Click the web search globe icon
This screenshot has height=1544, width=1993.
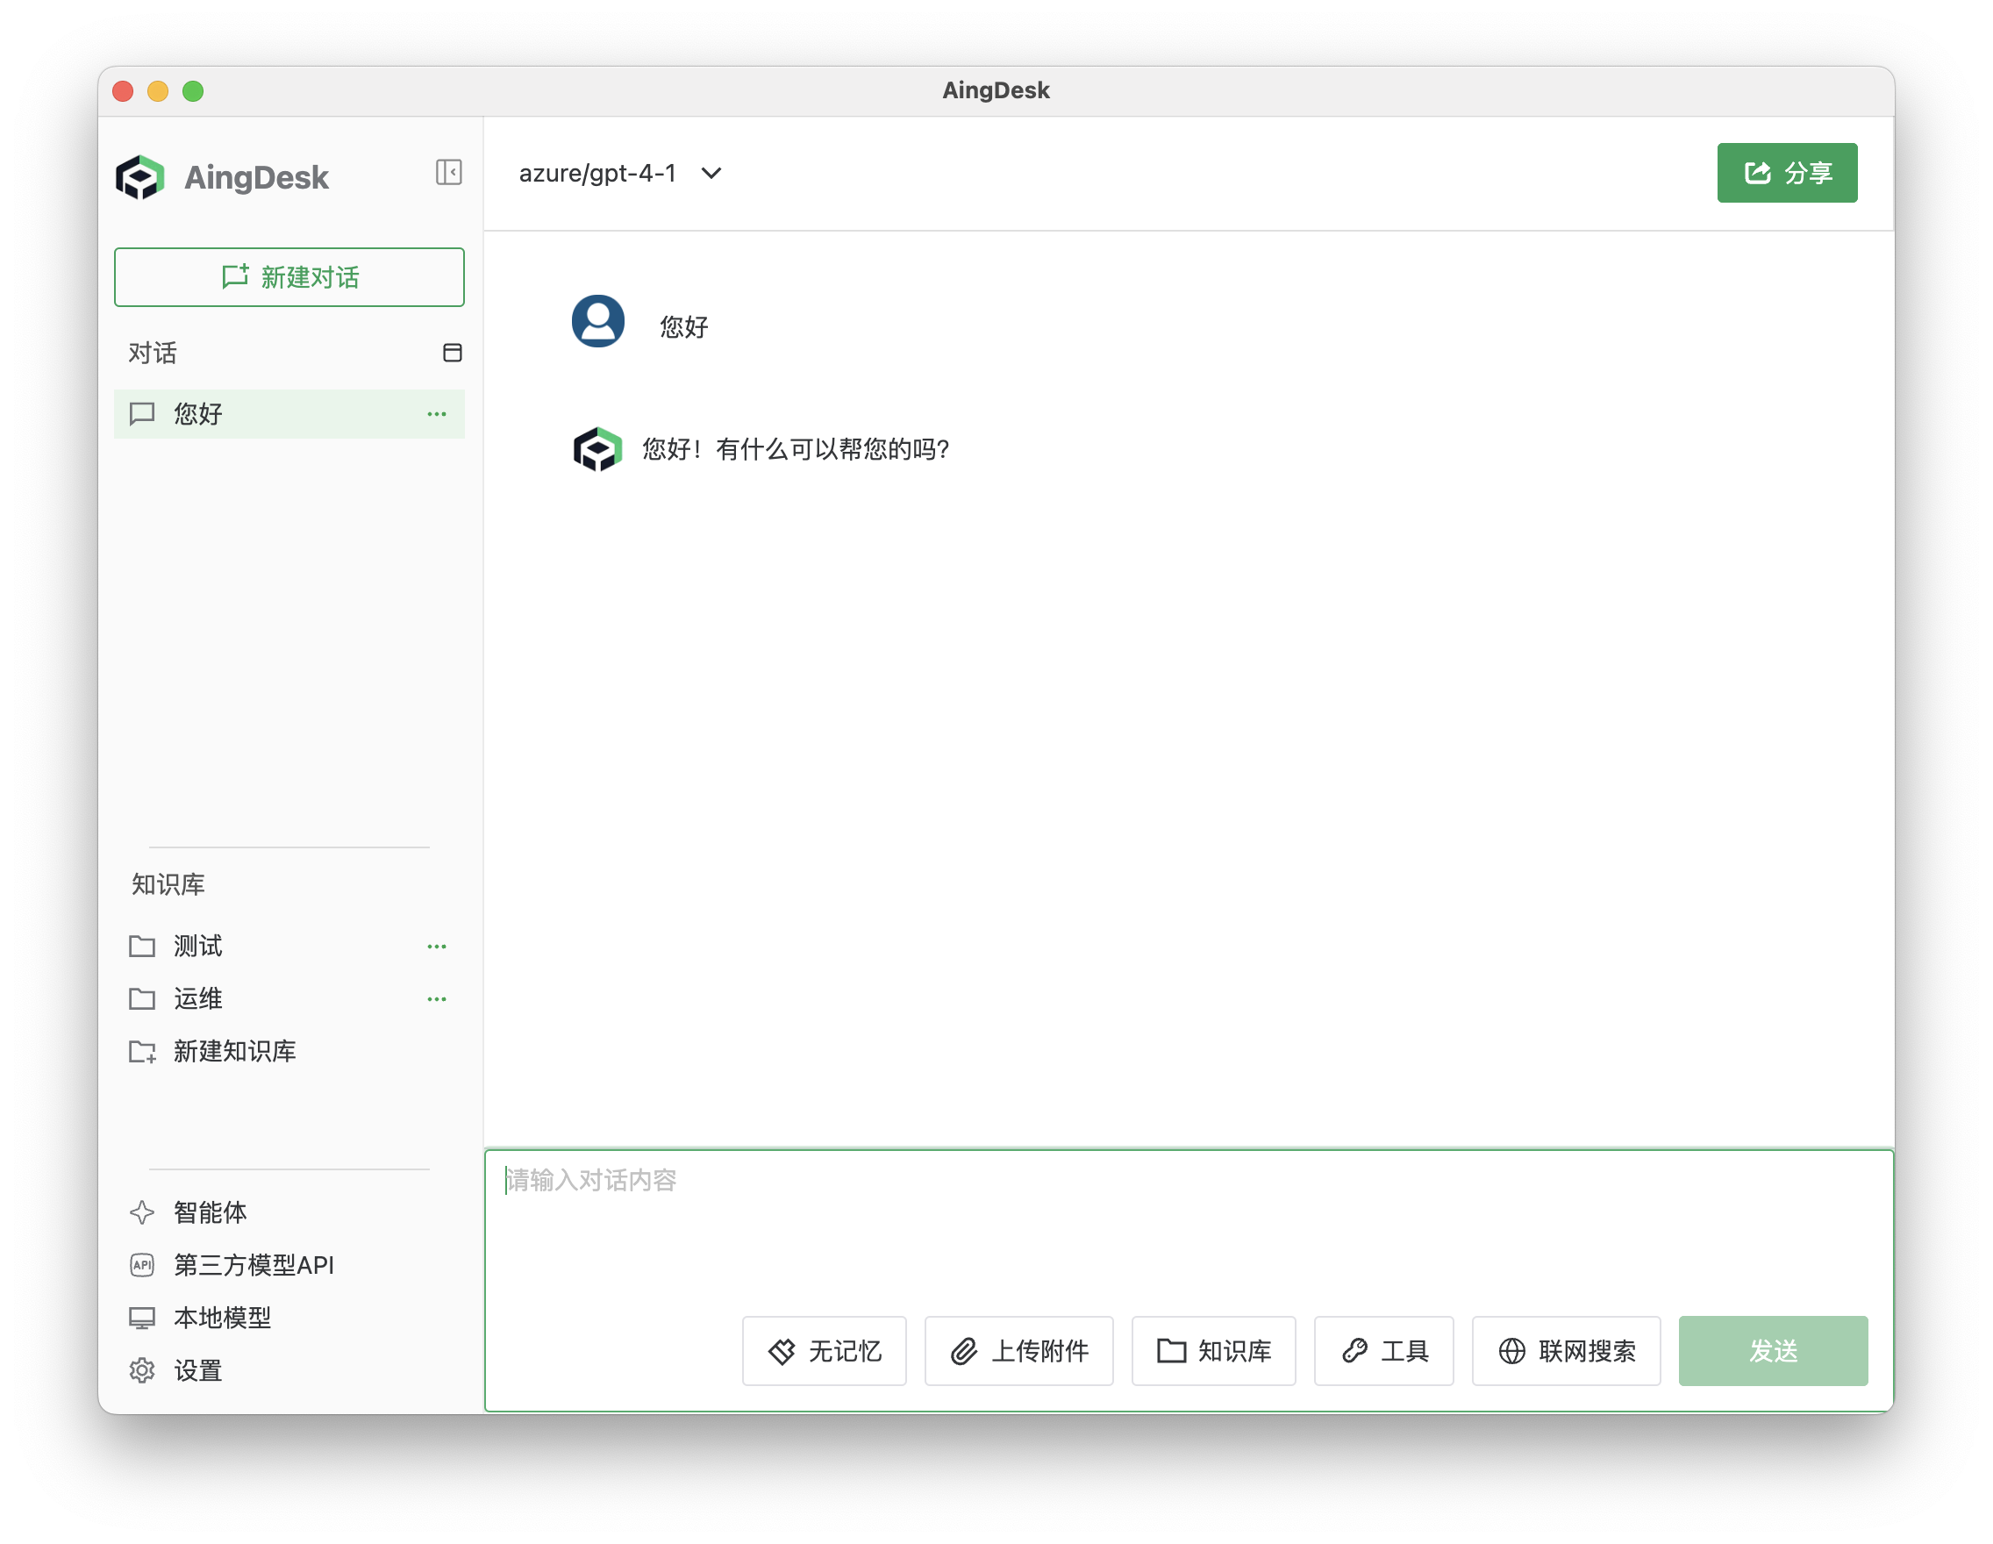tap(1512, 1352)
